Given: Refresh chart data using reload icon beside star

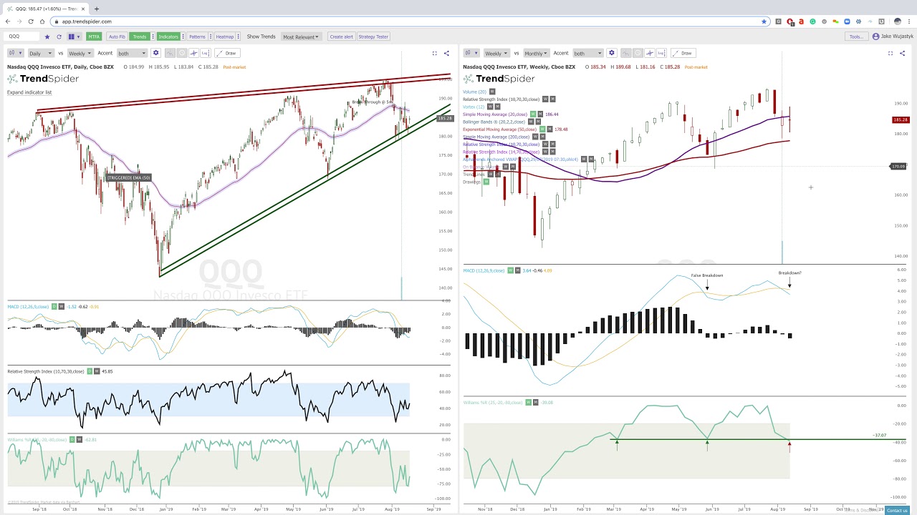Looking at the screenshot, I should (x=59, y=36).
